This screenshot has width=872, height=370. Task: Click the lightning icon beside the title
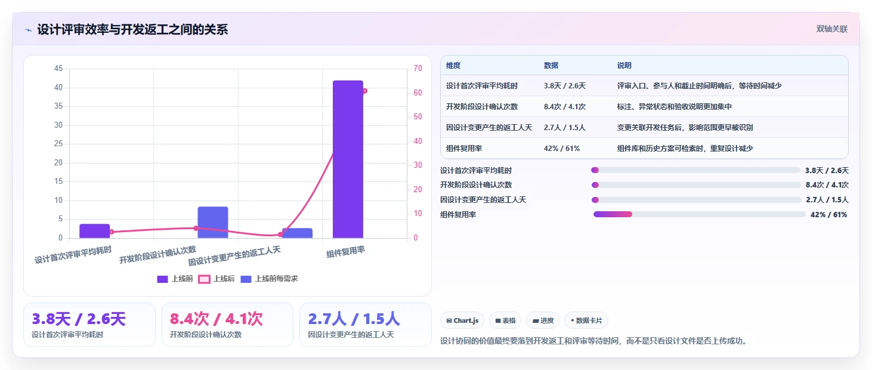28,30
